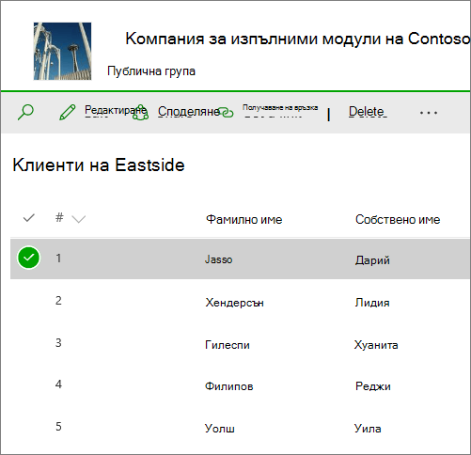Select the Гилеспи cell
This screenshot has height=455, width=471.
pyautogui.click(x=228, y=345)
